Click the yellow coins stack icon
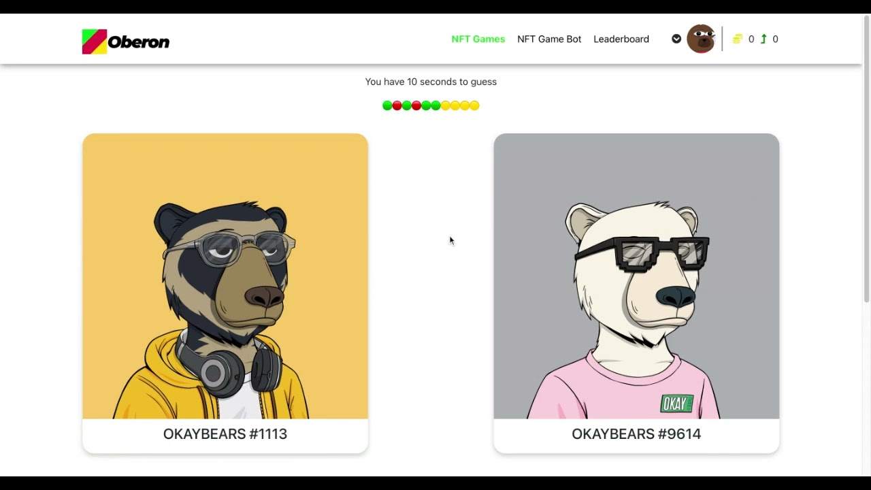The width and height of the screenshot is (871, 490). point(737,39)
